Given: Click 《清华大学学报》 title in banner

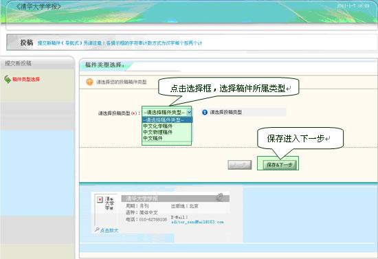Looking at the screenshot, I should [x=38, y=6].
